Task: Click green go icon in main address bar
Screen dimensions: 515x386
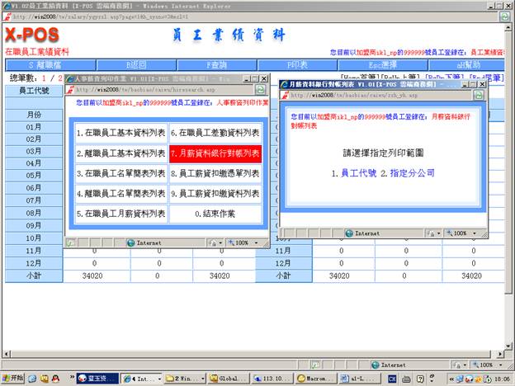Action: (503, 15)
